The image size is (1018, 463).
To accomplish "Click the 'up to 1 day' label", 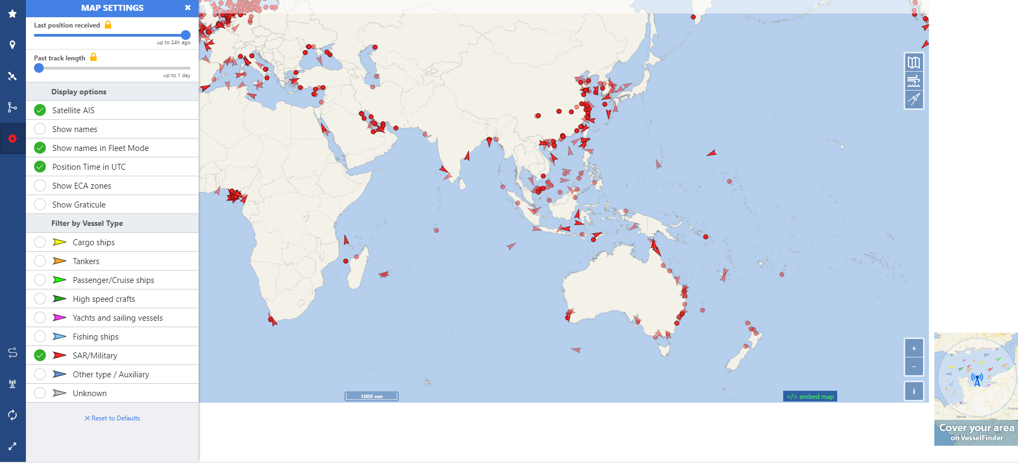I will [177, 75].
